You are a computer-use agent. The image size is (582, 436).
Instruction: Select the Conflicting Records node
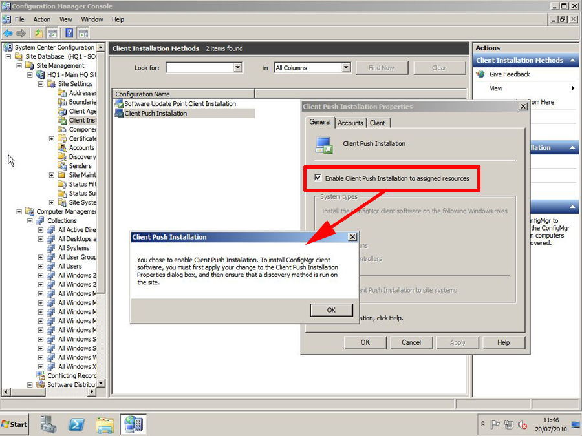click(71, 375)
